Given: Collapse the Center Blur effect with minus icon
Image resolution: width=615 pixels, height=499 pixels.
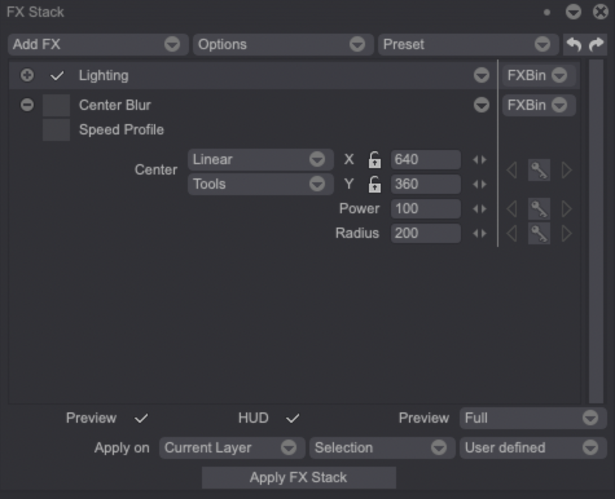Looking at the screenshot, I should (x=27, y=105).
